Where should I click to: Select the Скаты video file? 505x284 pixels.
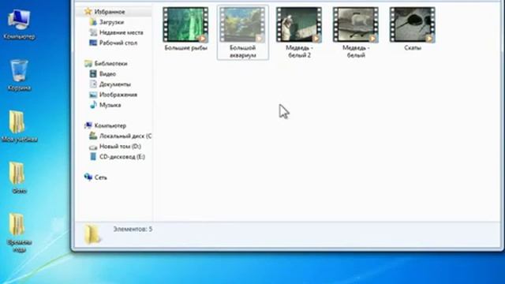pos(413,29)
